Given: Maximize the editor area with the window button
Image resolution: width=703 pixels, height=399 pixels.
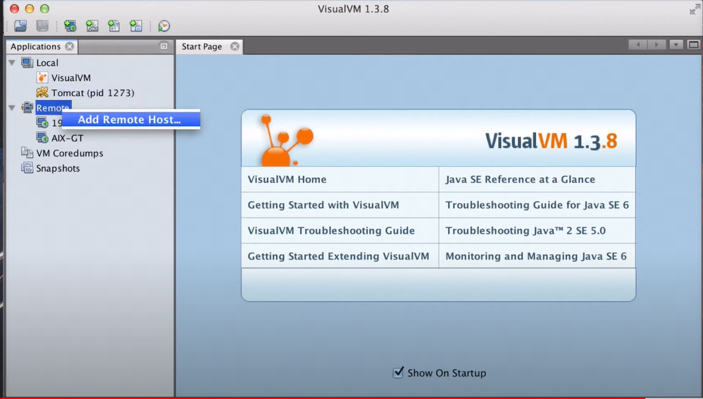Looking at the screenshot, I should [x=693, y=45].
